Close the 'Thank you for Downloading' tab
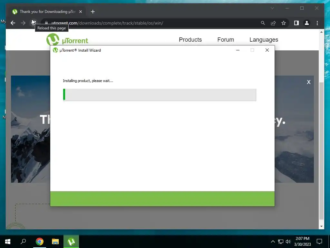The height and width of the screenshot is (248, 330). (80, 12)
